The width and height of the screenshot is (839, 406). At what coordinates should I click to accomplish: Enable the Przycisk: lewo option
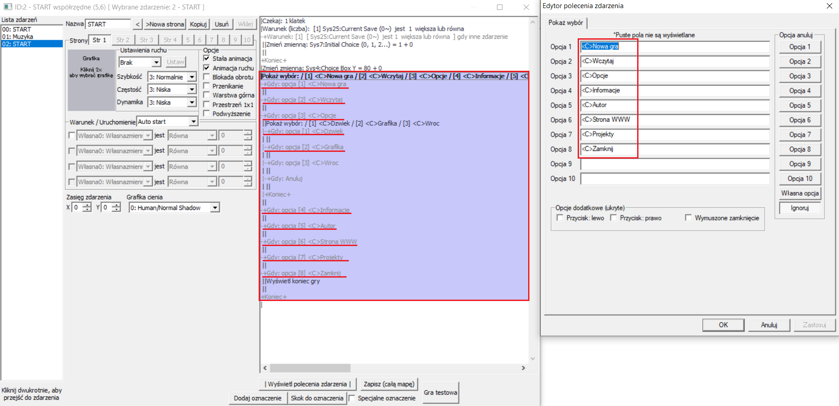[x=560, y=218]
